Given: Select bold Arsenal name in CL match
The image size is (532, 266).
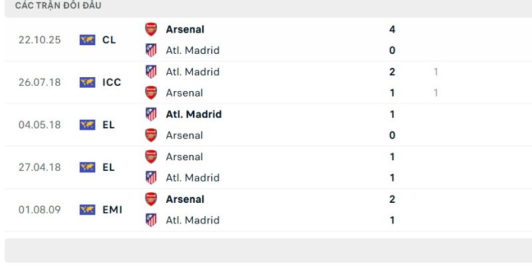Looking at the screenshot, I should coord(185,29).
